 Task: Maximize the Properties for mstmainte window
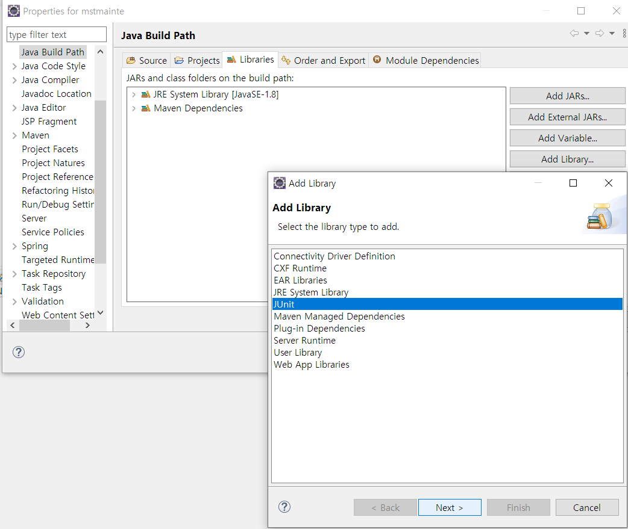[581, 11]
